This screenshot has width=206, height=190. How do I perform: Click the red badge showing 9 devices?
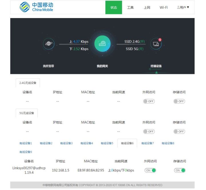click(x=160, y=40)
